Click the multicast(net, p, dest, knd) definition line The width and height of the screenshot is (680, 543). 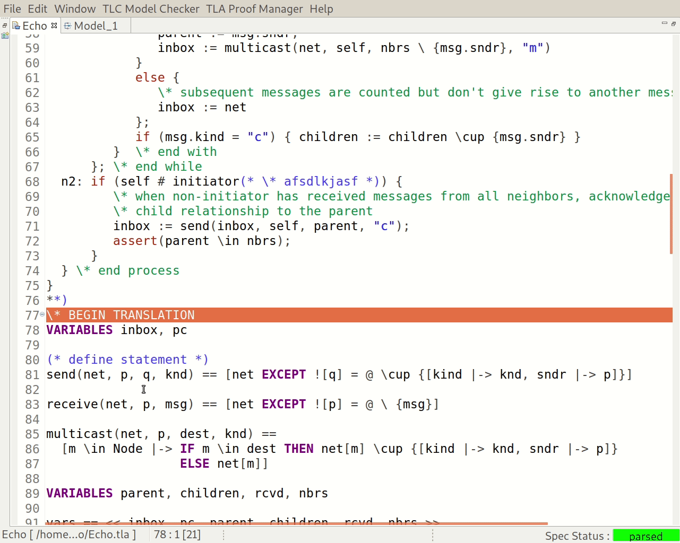(161, 434)
